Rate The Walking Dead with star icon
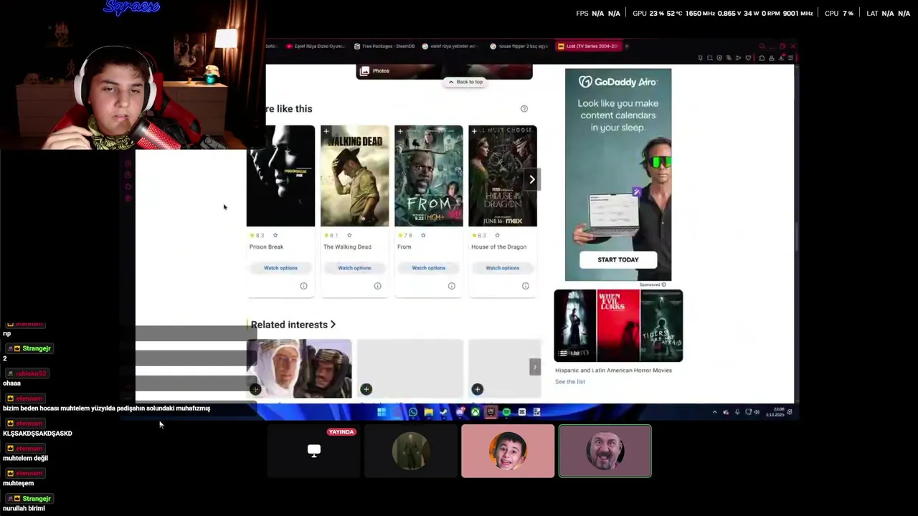The width and height of the screenshot is (918, 516). [x=349, y=235]
